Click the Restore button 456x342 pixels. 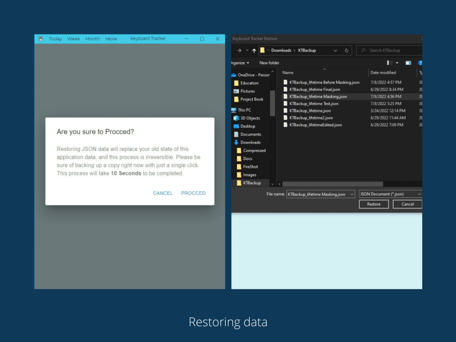[374, 204]
